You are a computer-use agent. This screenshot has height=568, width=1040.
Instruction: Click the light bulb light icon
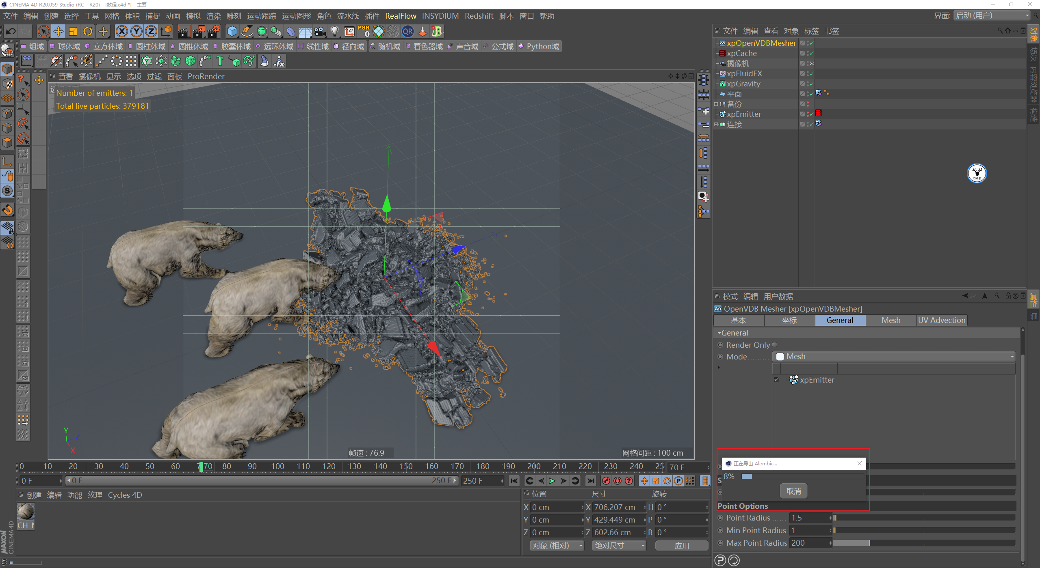[x=334, y=31]
